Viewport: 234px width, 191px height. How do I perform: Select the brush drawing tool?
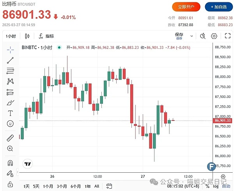10,103
